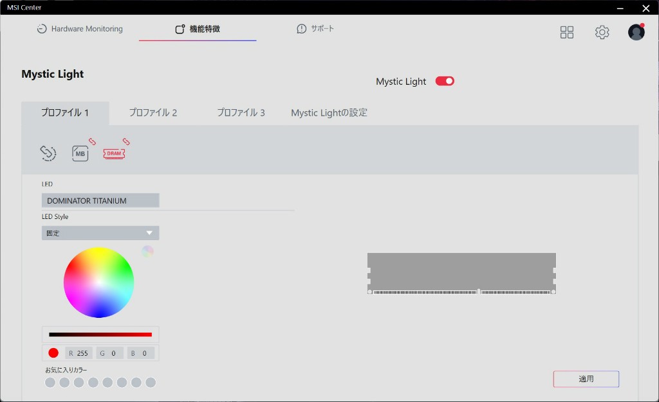Select the first favorite color slot
Screen dimensions: 659x402
coord(50,382)
